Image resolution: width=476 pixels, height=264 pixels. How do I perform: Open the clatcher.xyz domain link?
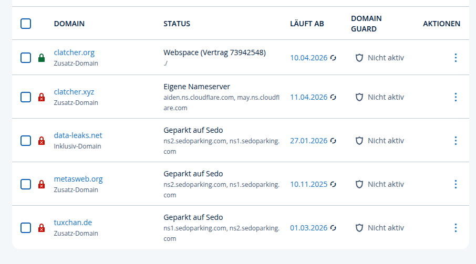74,92
